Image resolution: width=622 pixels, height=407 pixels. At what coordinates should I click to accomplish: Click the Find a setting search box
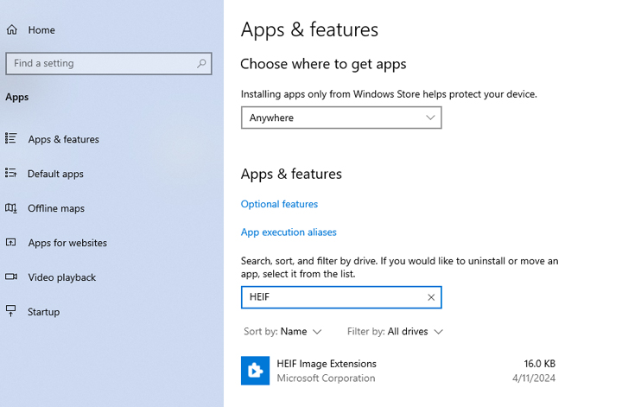[99, 63]
